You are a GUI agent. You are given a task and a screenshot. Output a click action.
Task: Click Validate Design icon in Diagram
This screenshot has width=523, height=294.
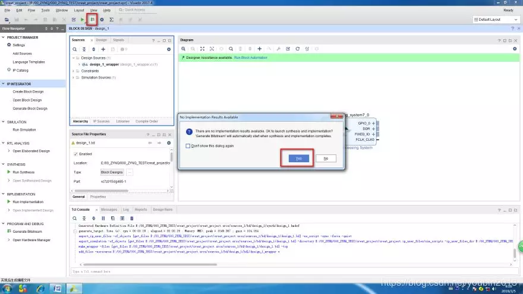pos(288,49)
